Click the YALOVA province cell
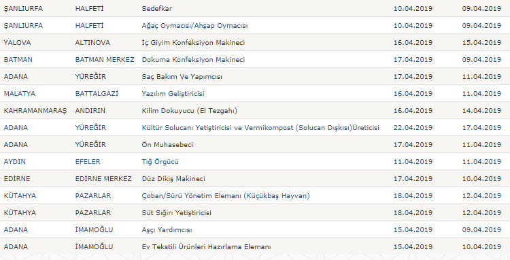Screen dimensions: 510x260 point(17,43)
